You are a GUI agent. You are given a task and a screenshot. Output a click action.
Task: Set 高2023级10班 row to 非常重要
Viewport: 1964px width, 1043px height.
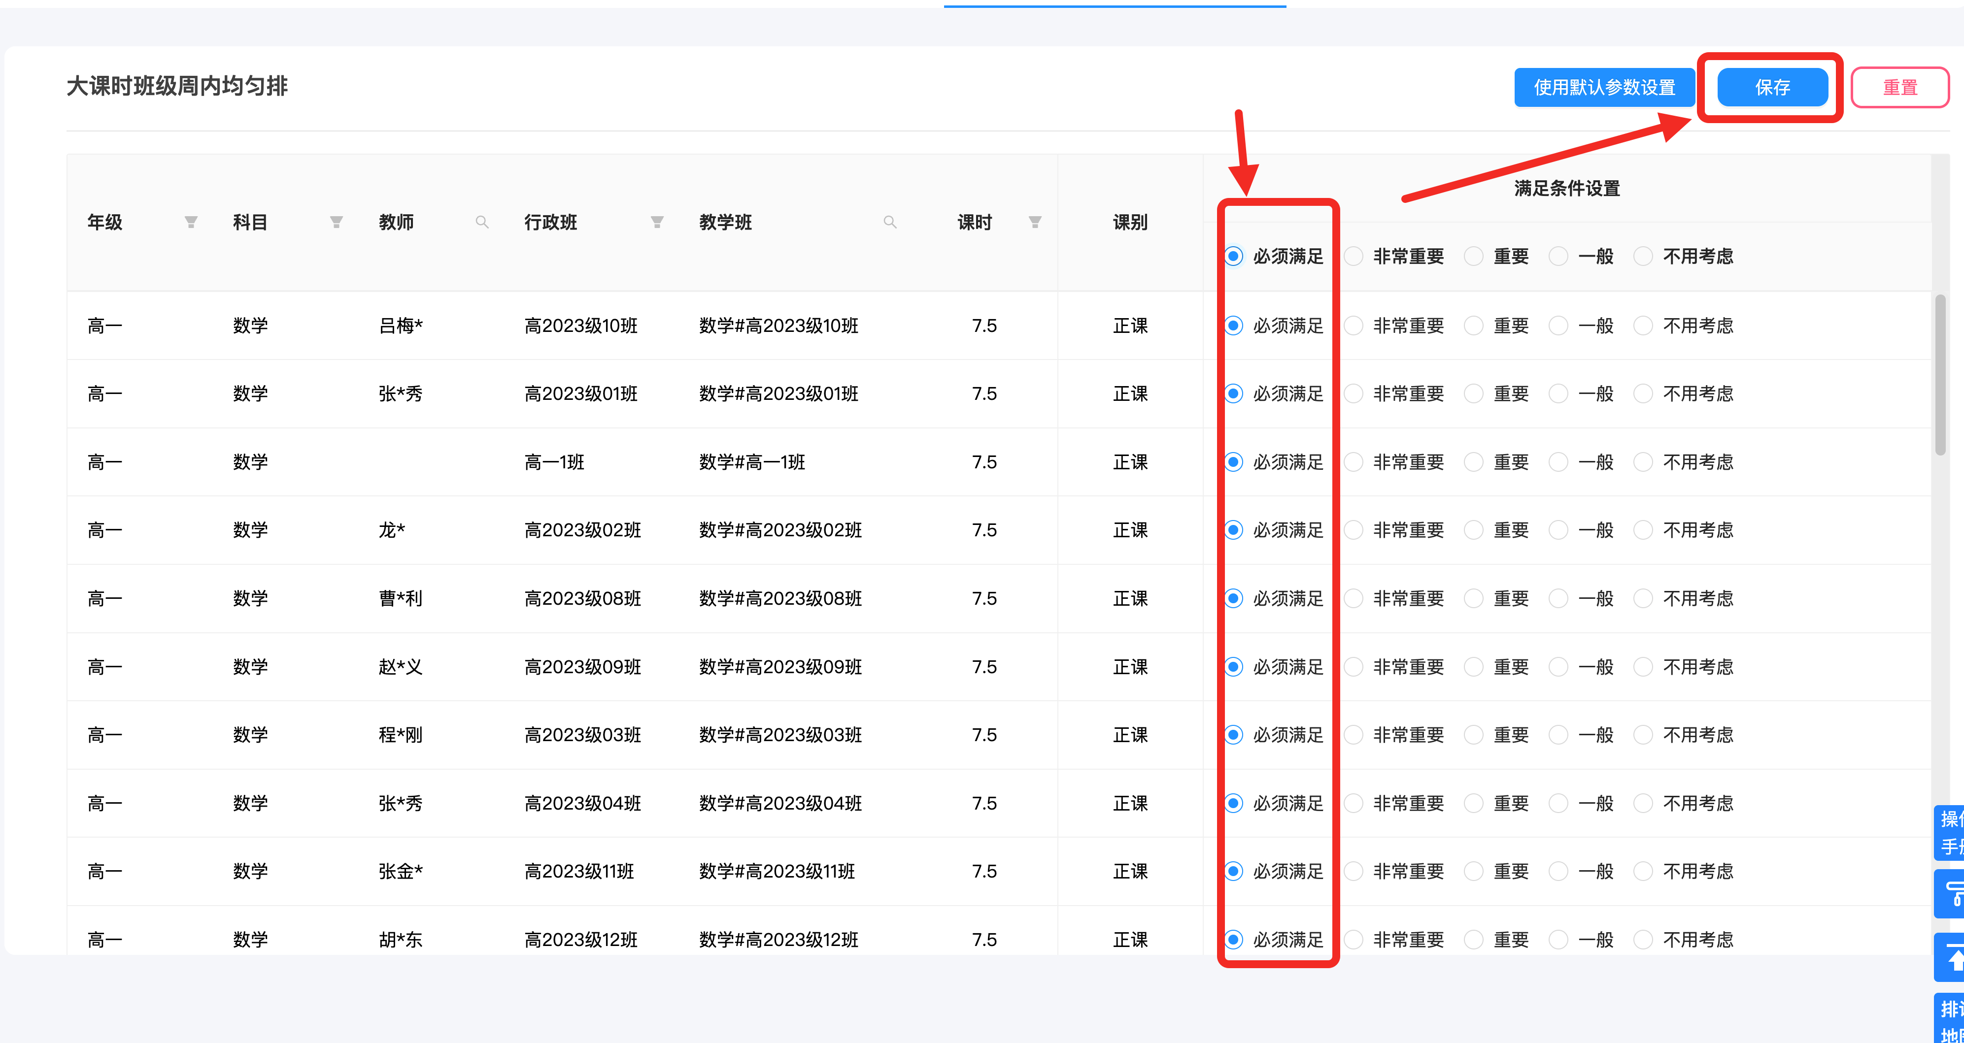click(1354, 326)
